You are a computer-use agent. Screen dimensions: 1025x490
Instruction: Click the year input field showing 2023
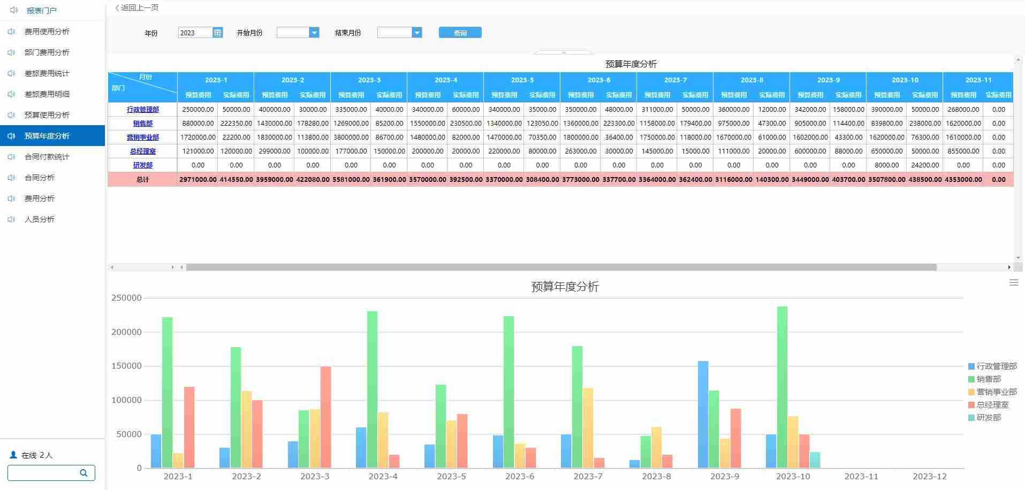pos(195,33)
